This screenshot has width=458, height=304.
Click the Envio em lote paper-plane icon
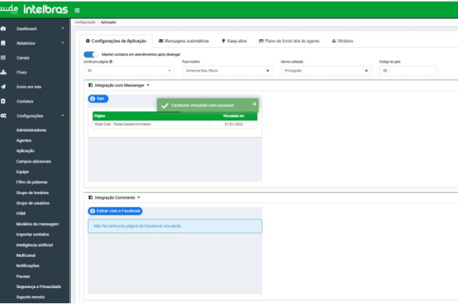(3, 87)
